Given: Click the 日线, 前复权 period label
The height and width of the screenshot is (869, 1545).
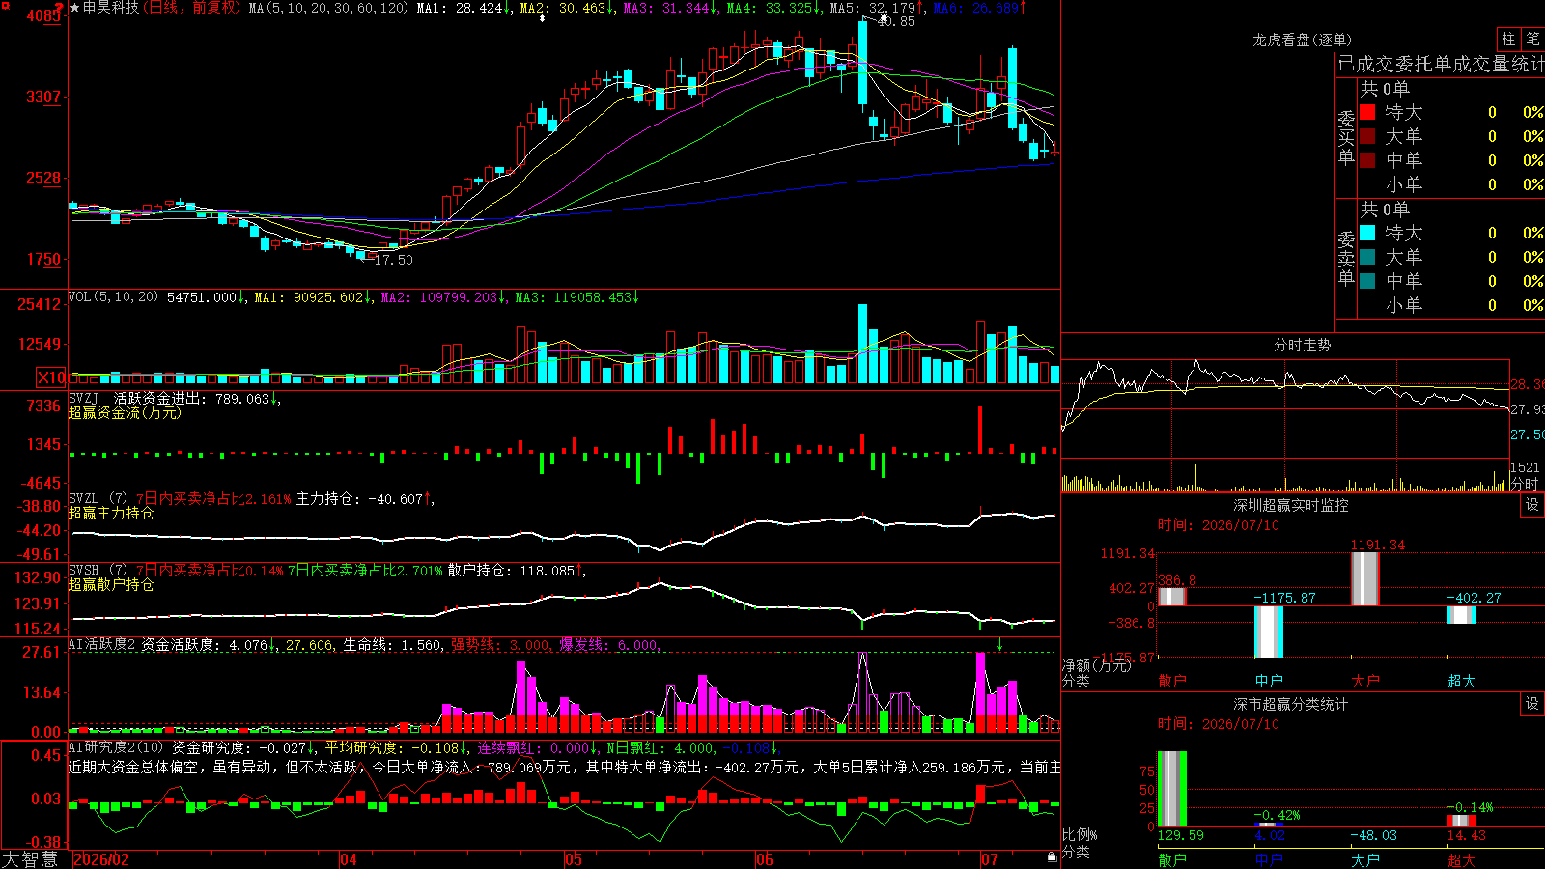Looking at the screenshot, I should 193,8.
